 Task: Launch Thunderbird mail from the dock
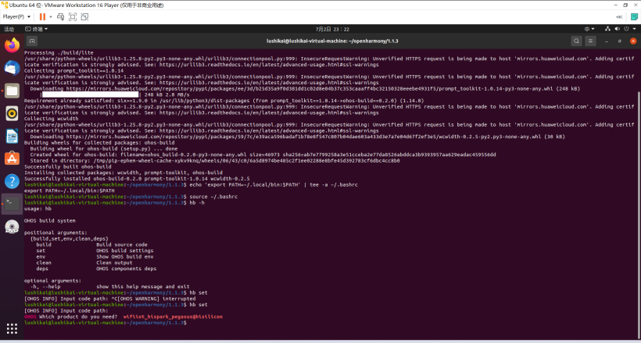point(12,68)
